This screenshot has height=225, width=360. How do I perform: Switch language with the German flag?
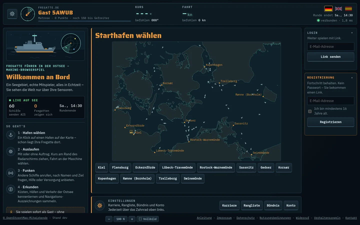pyautogui.click(x=328, y=9)
